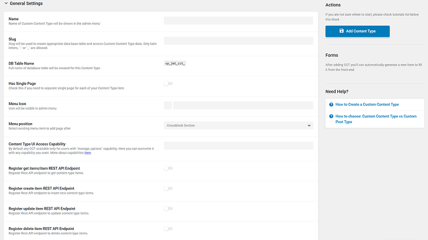Open Custom Content Type vs Custom Post Type link

[376, 119]
